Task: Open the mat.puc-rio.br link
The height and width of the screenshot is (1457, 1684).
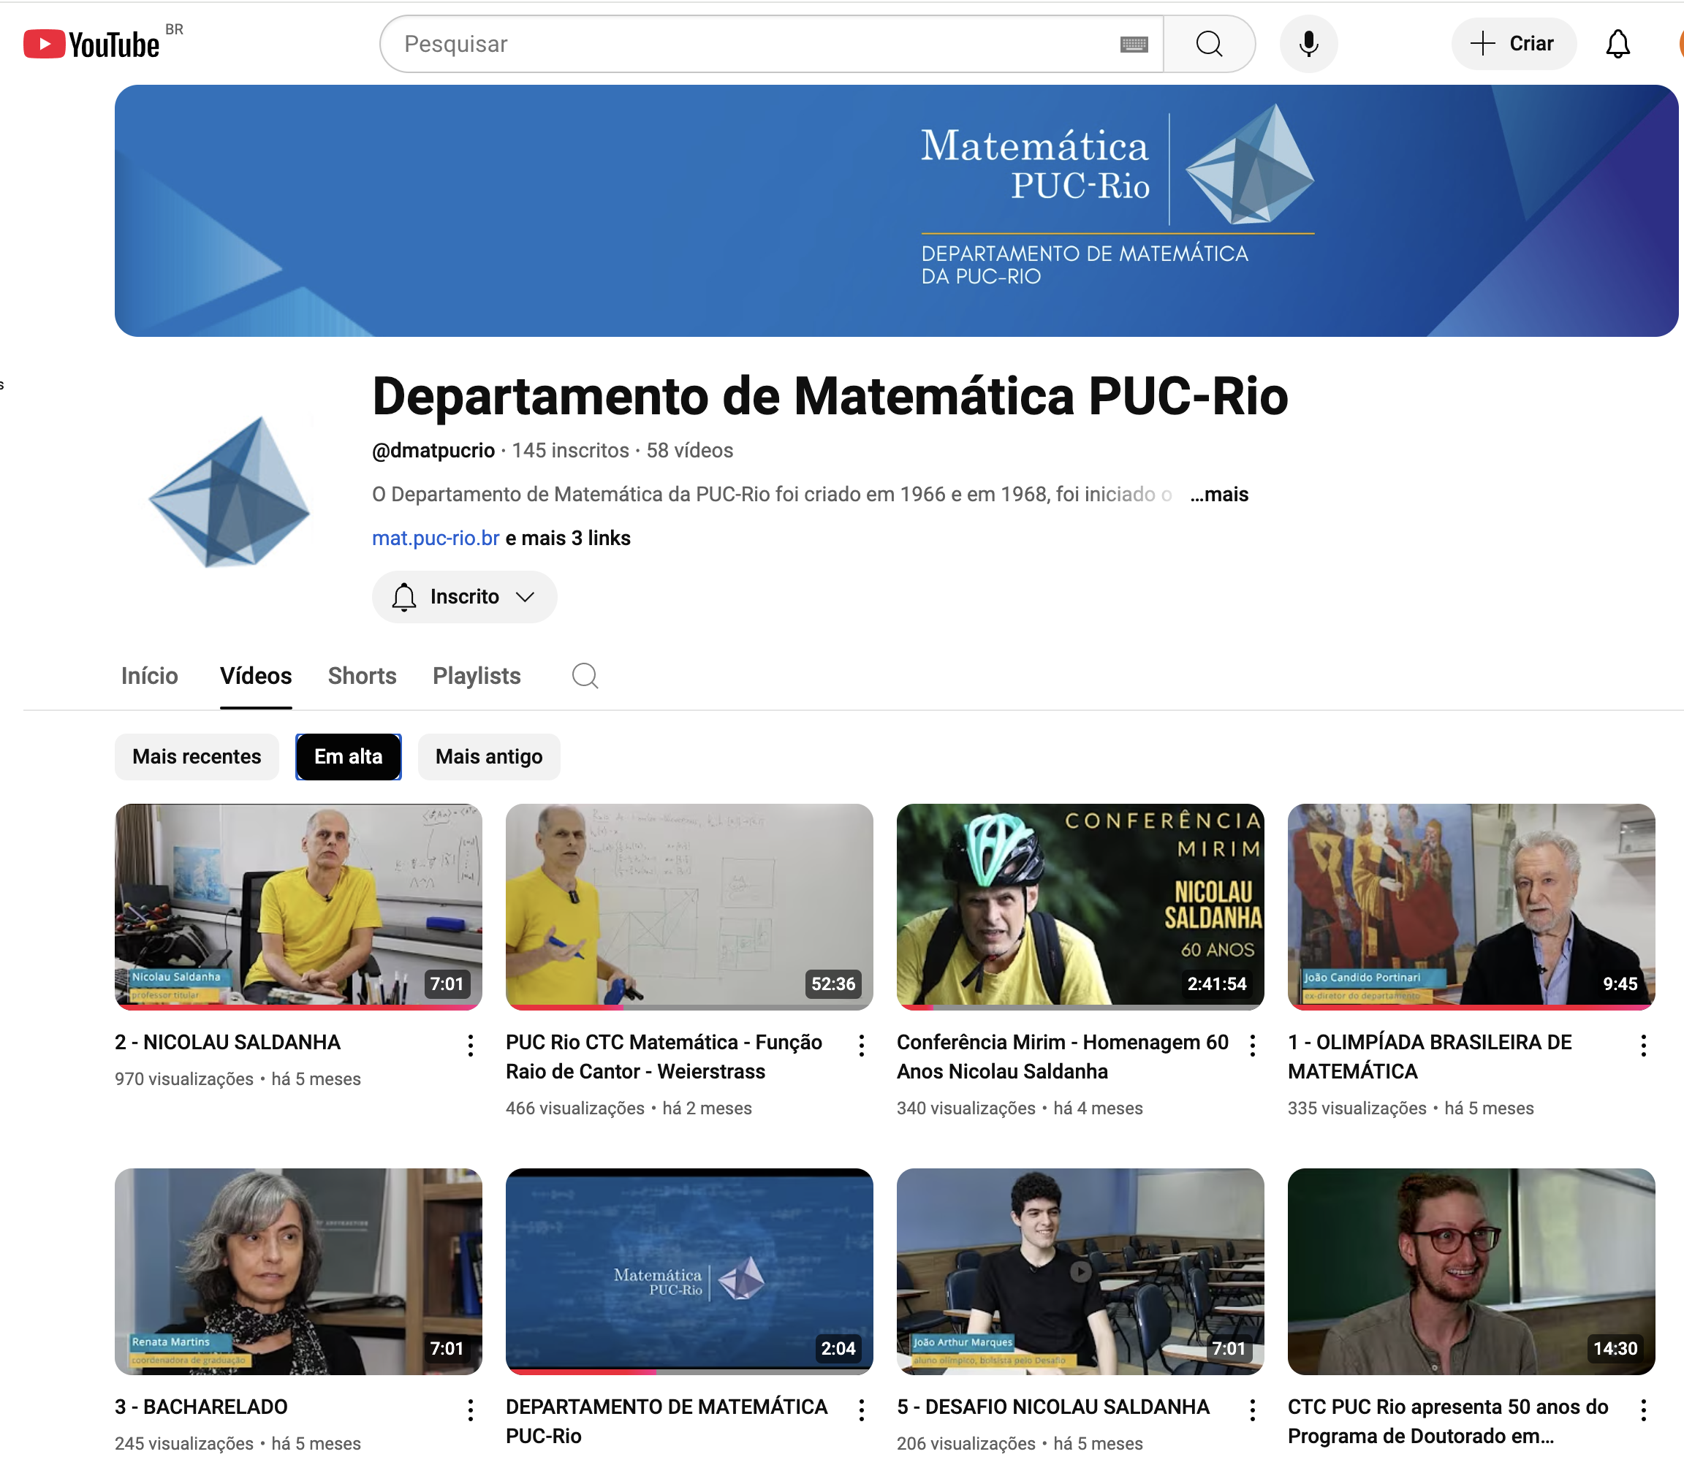Action: 435,539
